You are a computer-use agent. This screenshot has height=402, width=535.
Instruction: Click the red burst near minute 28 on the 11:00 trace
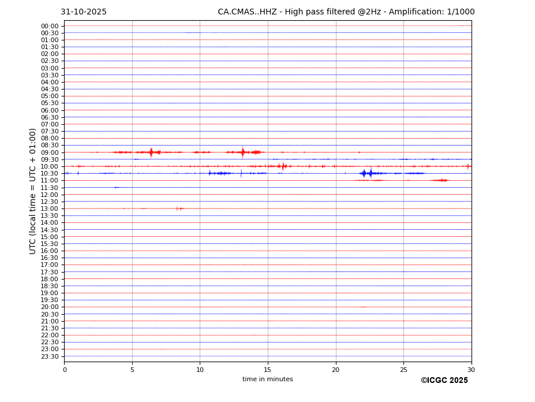tap(441, 180)
